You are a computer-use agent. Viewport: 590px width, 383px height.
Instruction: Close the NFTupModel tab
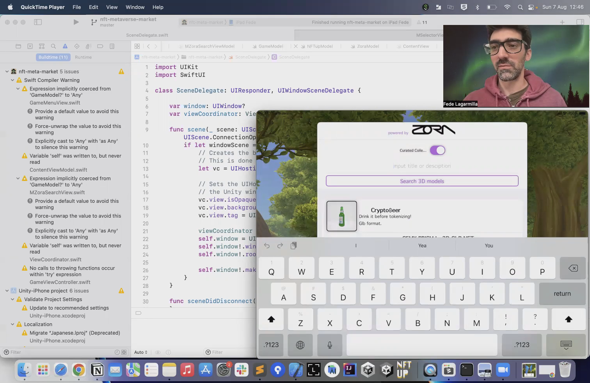tap(296, 46)
